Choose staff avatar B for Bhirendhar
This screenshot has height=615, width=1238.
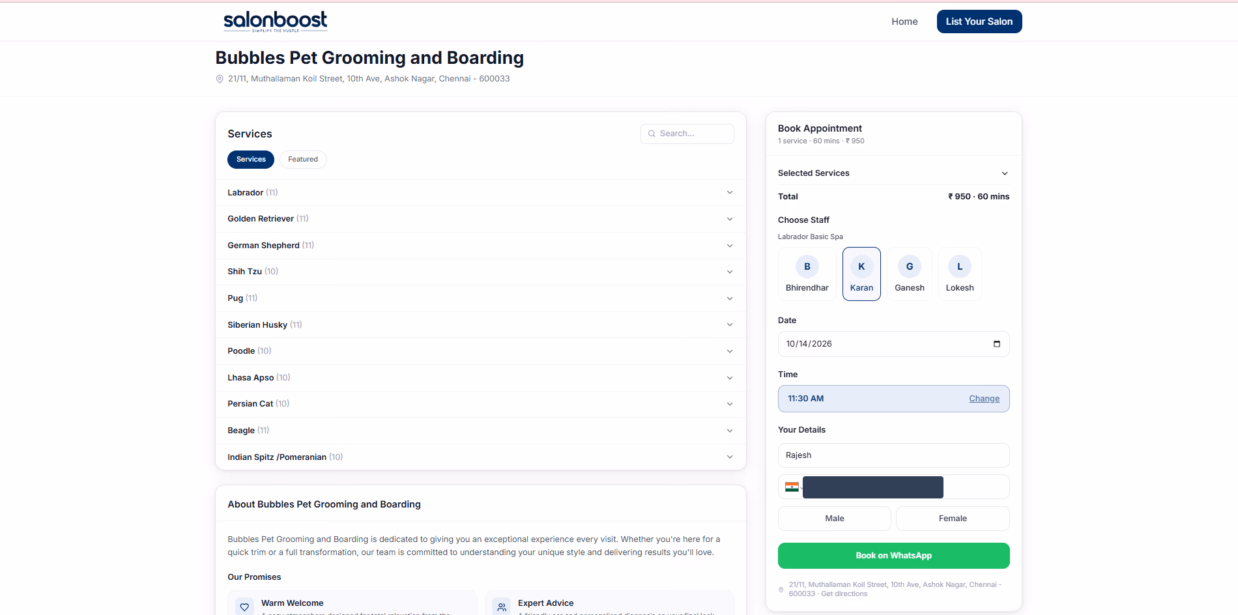pyautogui.click(x=807, y=266)
